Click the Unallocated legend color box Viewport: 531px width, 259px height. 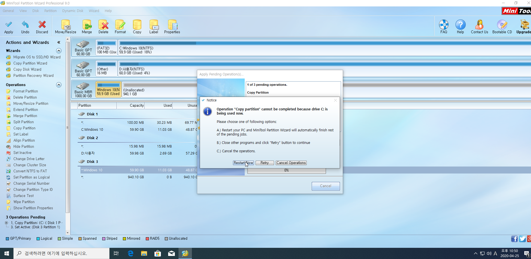click(x=166, y=239)
